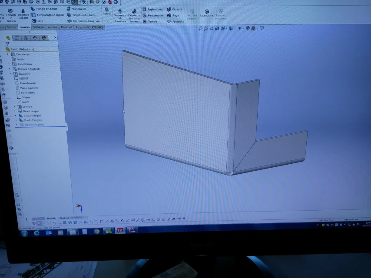Expand the Cronologia tree node

pos(7,54)
